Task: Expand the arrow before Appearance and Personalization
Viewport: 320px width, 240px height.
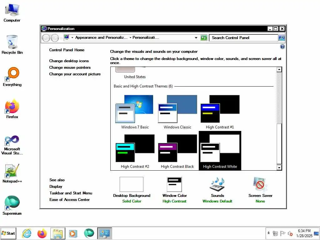Action: [x=72, y=37]
